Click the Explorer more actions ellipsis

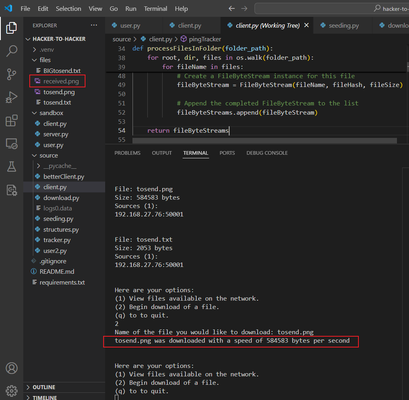[x=94, y=25]
